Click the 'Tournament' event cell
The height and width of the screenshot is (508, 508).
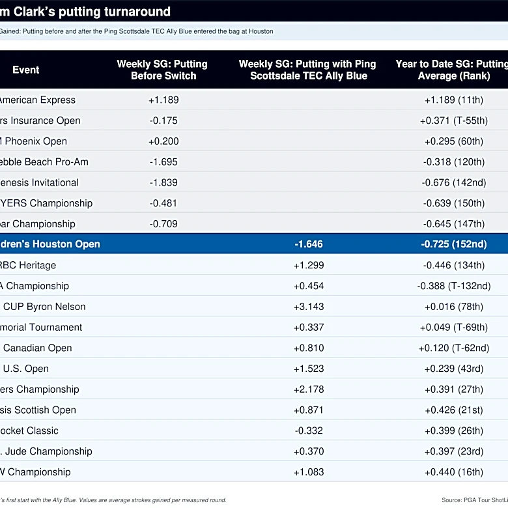[41, 328]
